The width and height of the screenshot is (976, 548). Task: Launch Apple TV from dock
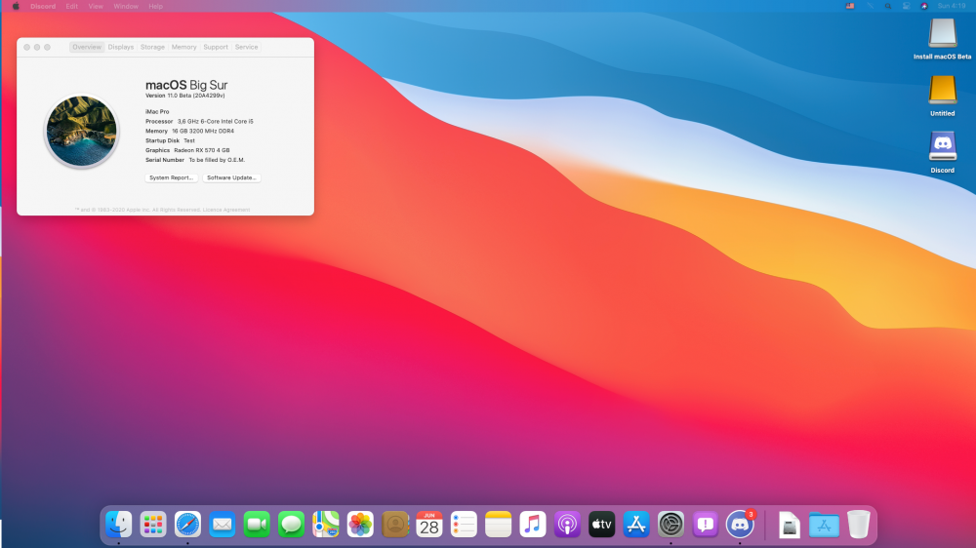click(x=602, y=525)
